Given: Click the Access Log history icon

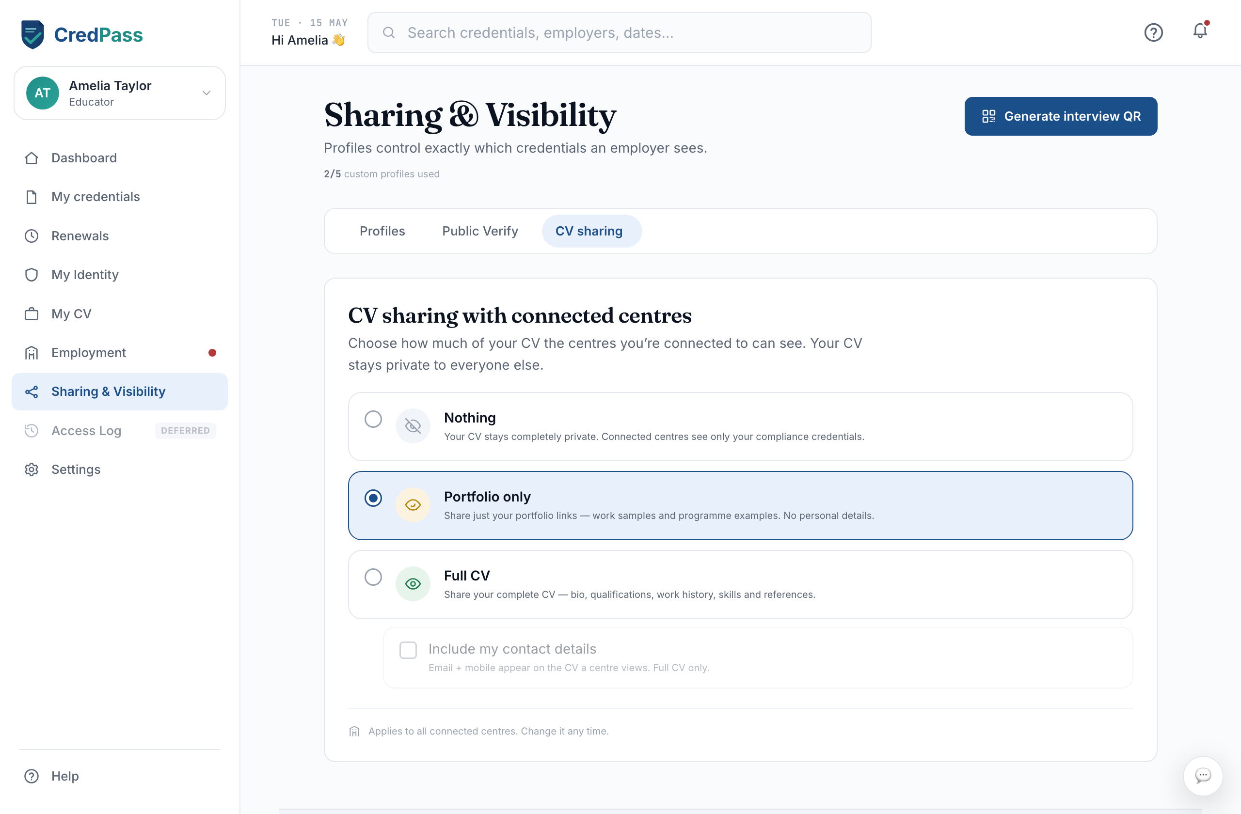Looking at the screenshot, I should [x=32, y=430].
